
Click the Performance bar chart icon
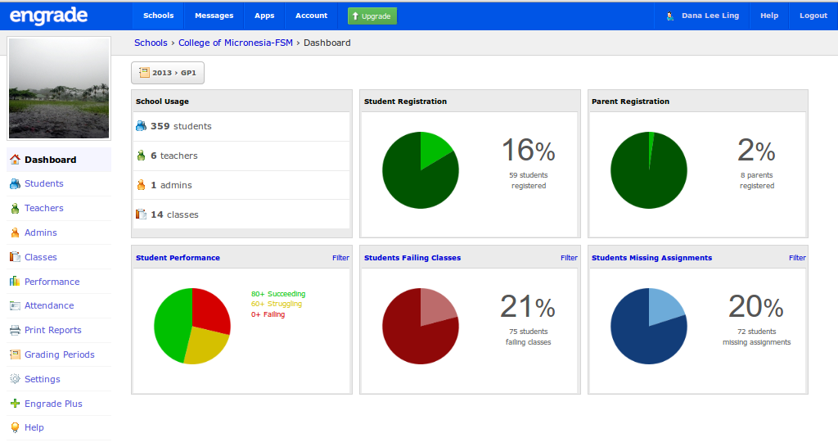[15, 282]
